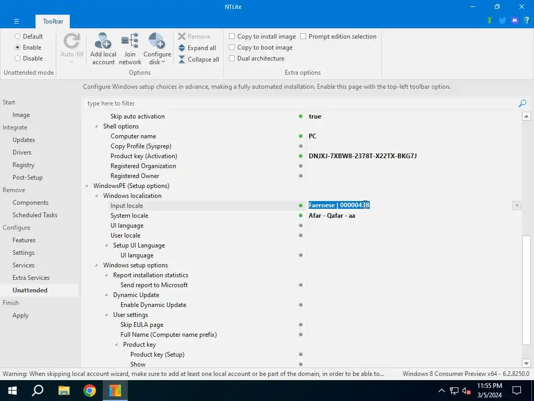Click the Help question mark icon
Viewport: 534px width, 401px height.
point(527,20)
